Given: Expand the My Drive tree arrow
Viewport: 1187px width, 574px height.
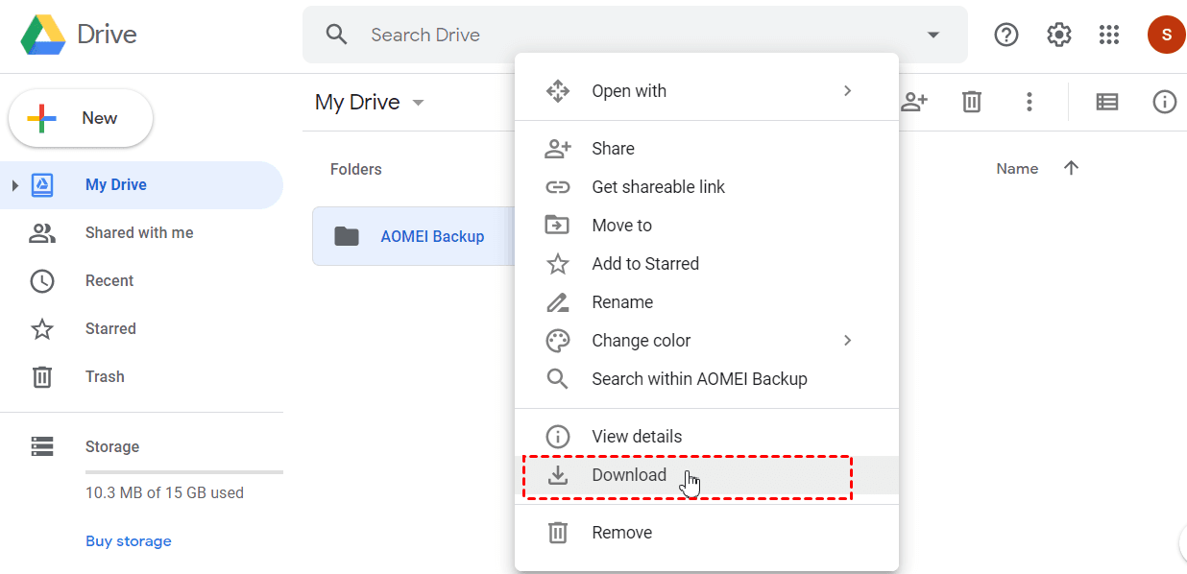Looking at the screenshot, I should pyautogui.click(x=14, y=185).
